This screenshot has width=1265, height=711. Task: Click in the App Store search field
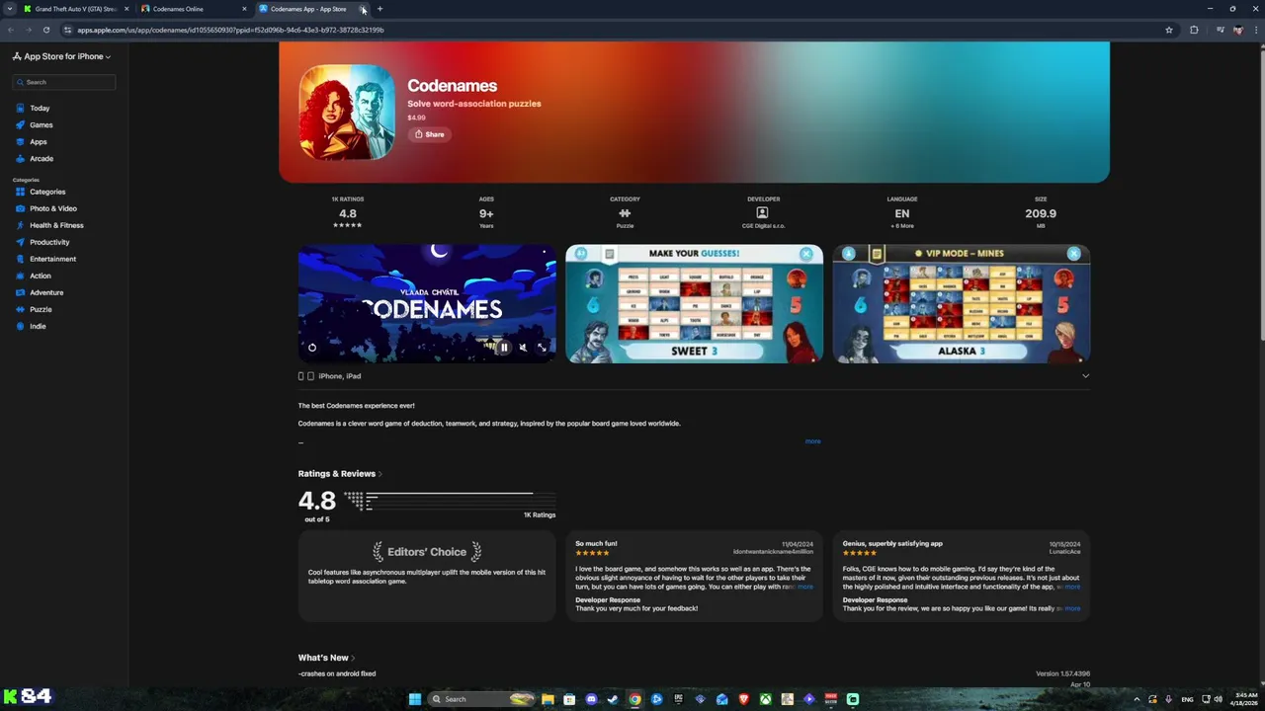tap(64, 82)
